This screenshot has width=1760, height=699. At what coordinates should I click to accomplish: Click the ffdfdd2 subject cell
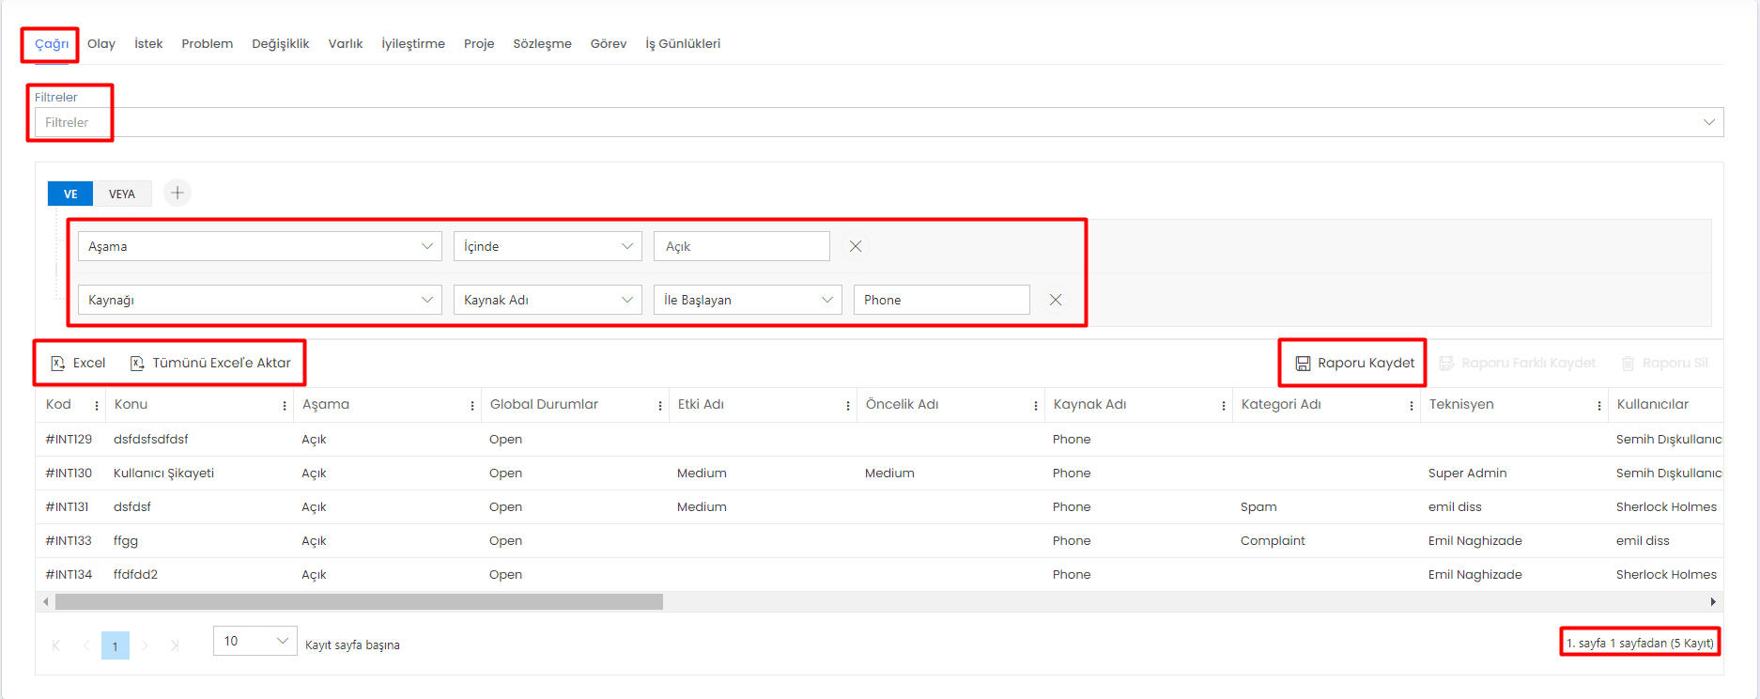[135, 574]
